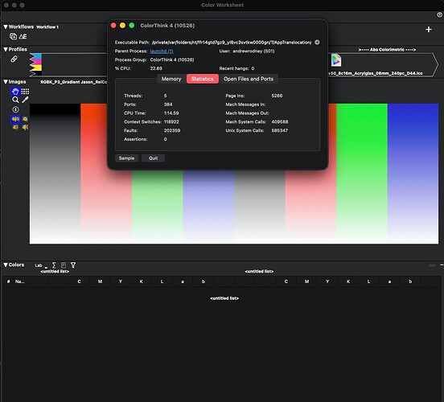Click the Faults value 202359

(x=172, y=131)
